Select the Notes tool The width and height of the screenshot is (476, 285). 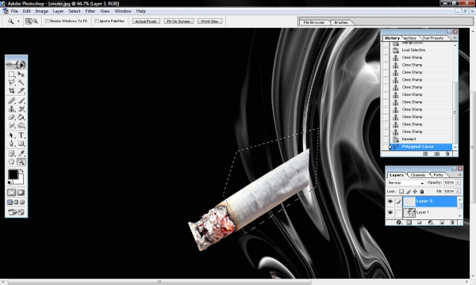(x=12, y=154)
